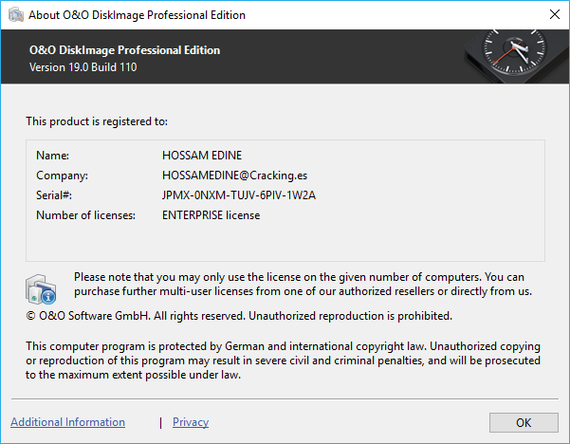Select the serial number JPMX-0NXM-TUJV-6PIV-1W2A
570x444 pixels.
(239, 195)
